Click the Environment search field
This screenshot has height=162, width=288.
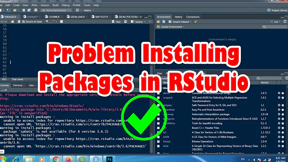coord(274,27)
